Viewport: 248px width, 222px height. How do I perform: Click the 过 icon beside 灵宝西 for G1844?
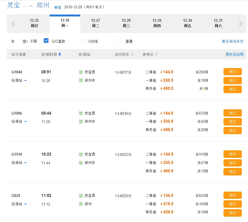(81, 72)
